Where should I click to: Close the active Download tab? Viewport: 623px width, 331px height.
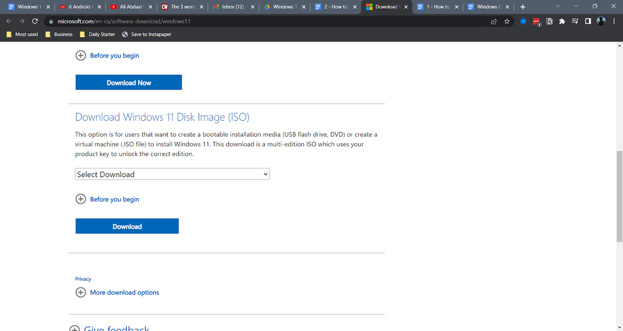[x=405, y=7]
